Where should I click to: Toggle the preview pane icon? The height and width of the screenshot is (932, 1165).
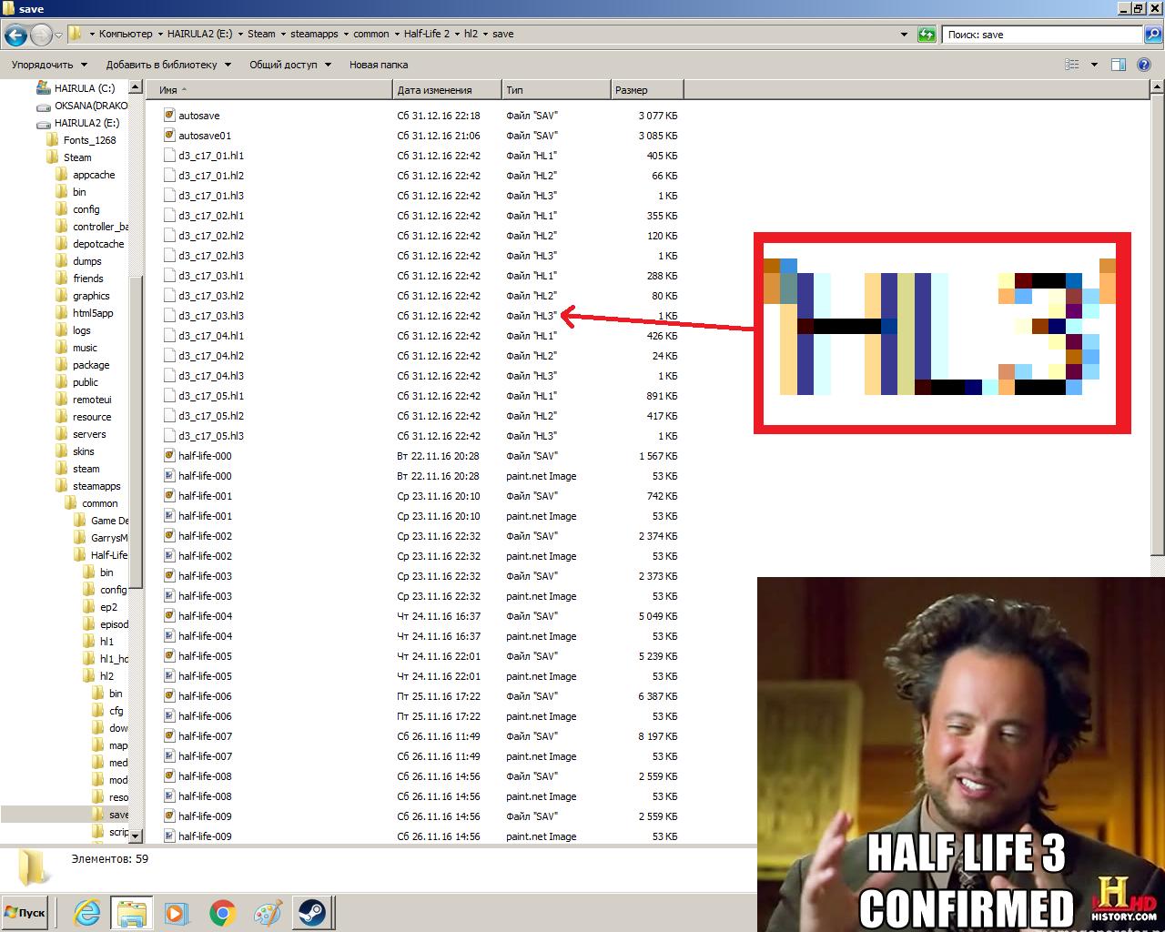(x=1119, y=65)
